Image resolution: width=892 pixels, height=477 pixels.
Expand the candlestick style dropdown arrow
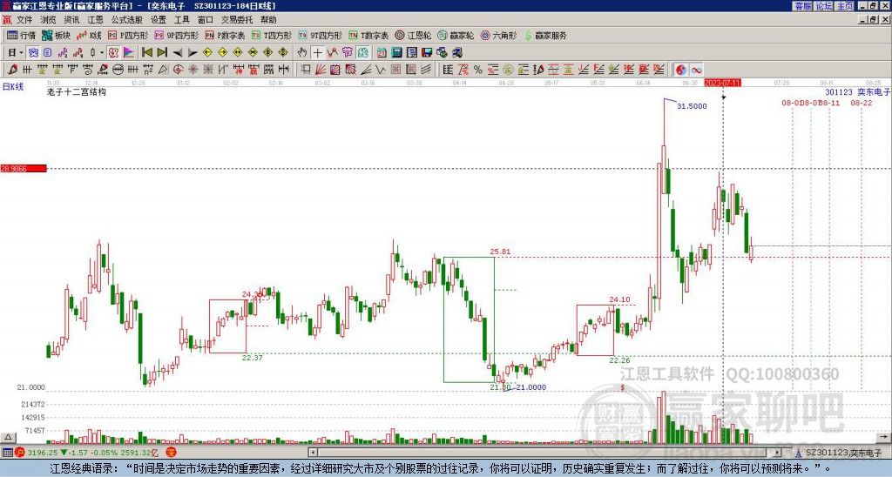[102, 52]
